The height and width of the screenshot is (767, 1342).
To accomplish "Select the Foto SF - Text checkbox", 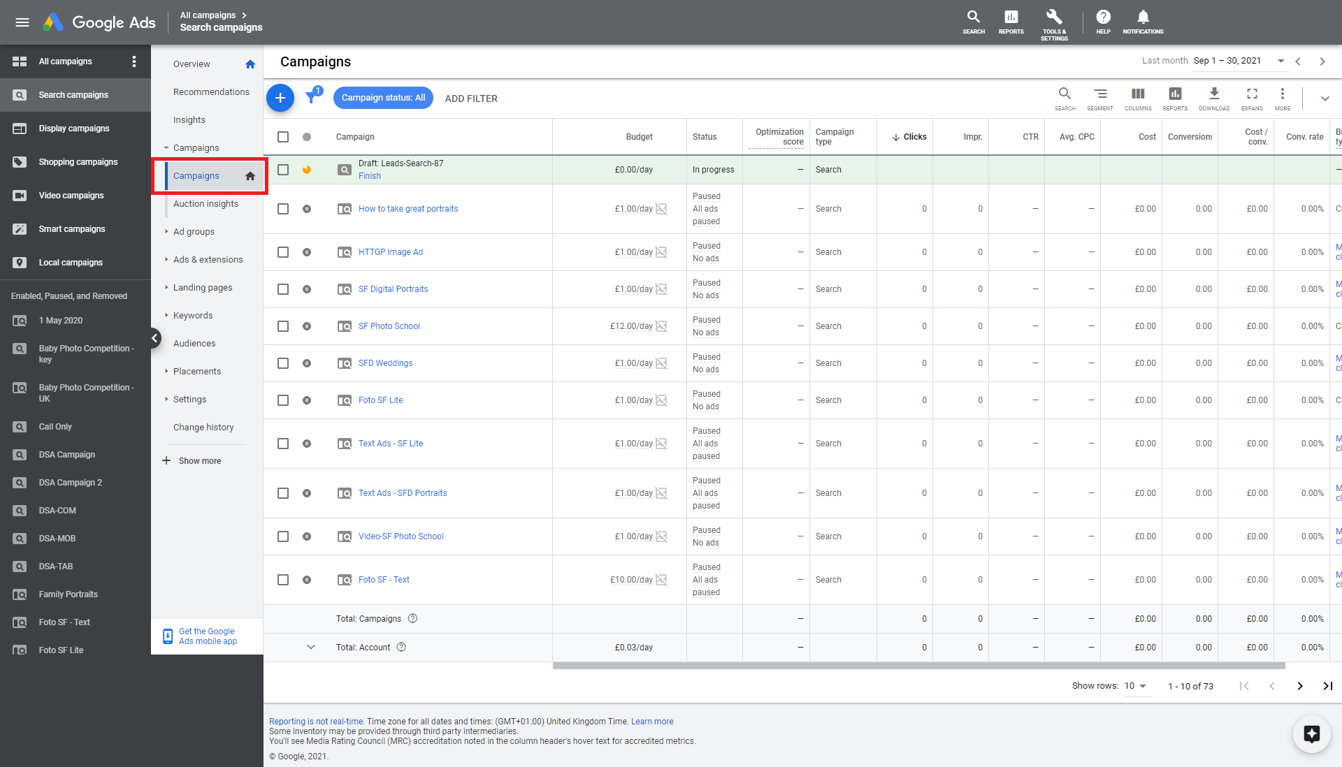I will [x=283, y=580].
